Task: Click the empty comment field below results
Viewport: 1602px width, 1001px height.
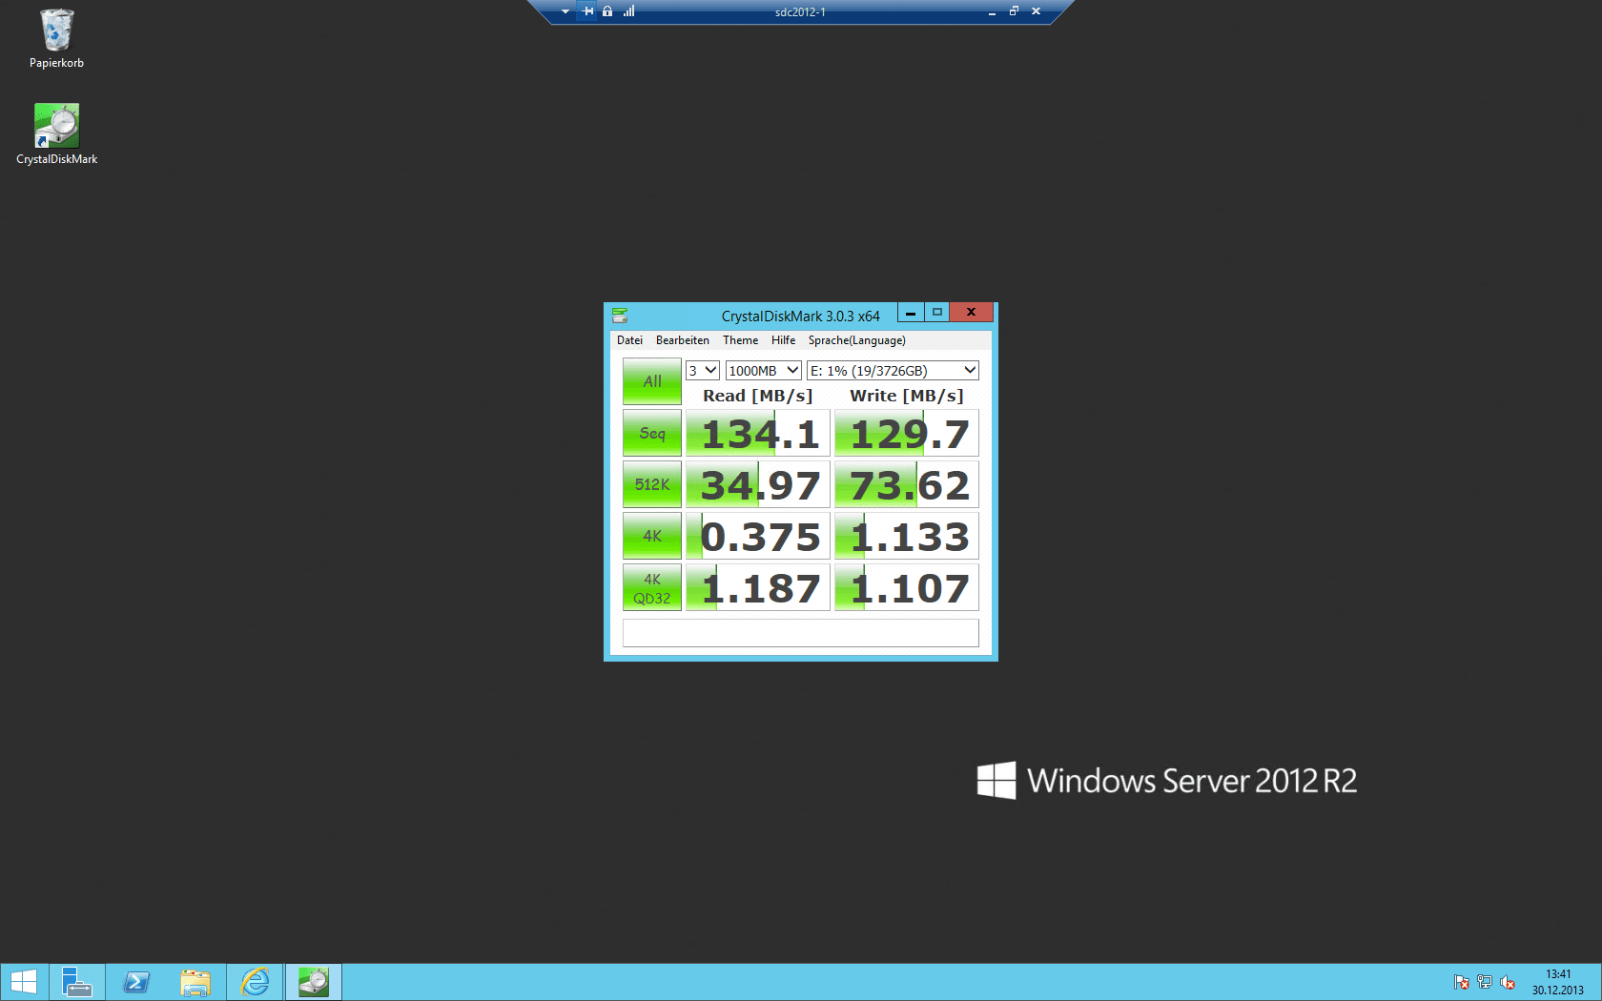Action: (x=801, y=633)
